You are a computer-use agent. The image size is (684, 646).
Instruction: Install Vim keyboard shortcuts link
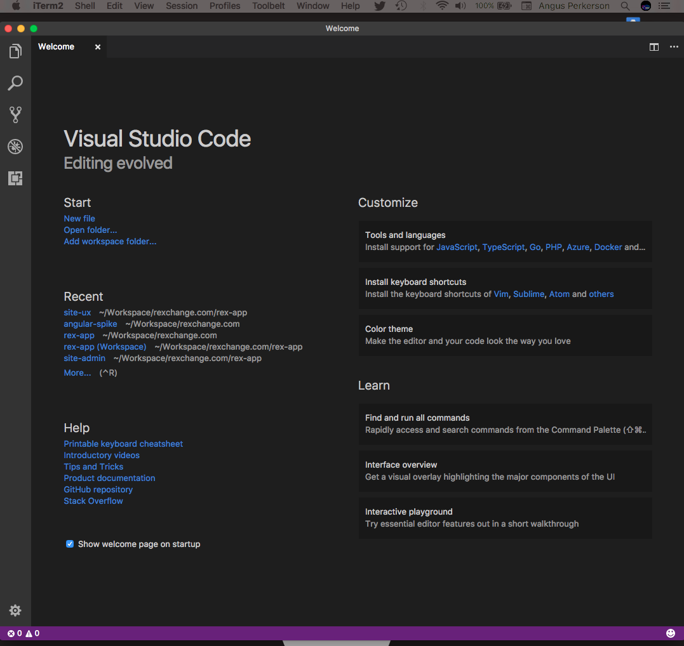pos(501,294)
